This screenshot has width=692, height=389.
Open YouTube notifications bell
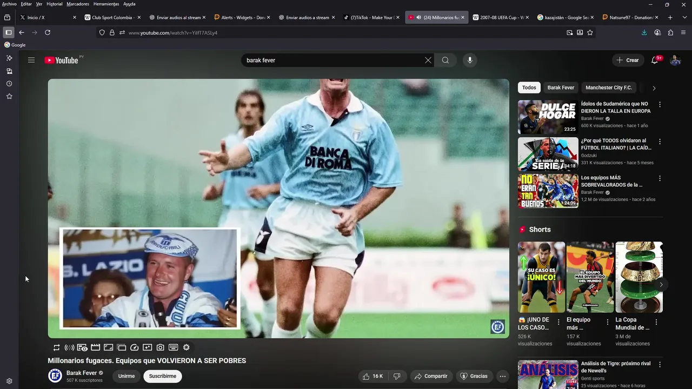click(655, 60)
